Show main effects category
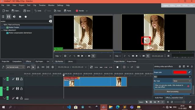Screen dimensions: 195x110 click(x=3, y=16)
